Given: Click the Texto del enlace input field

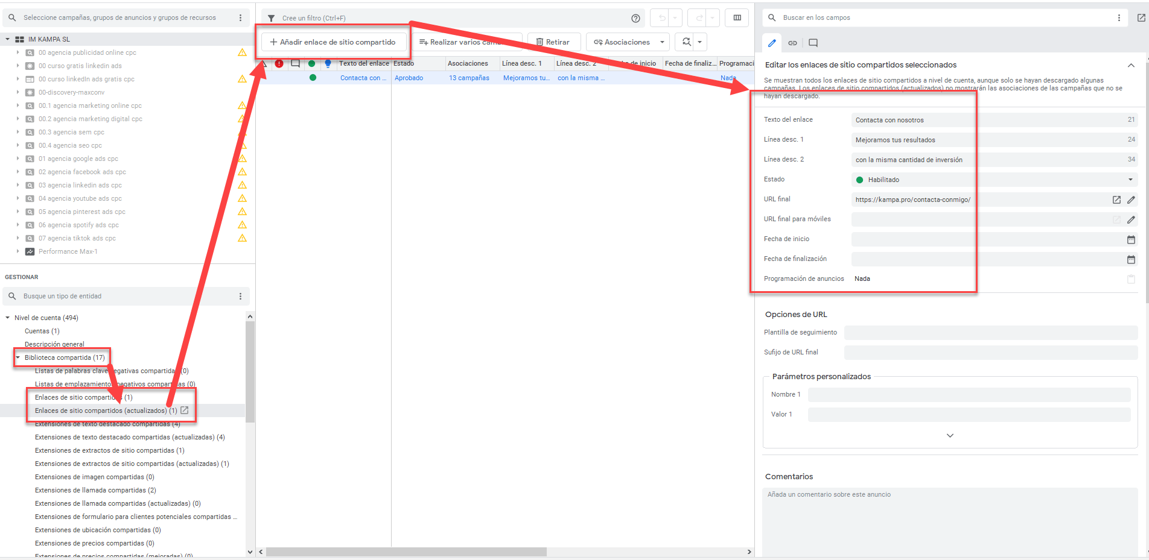Looking at the screenshot, I should (x=990, y=120).
